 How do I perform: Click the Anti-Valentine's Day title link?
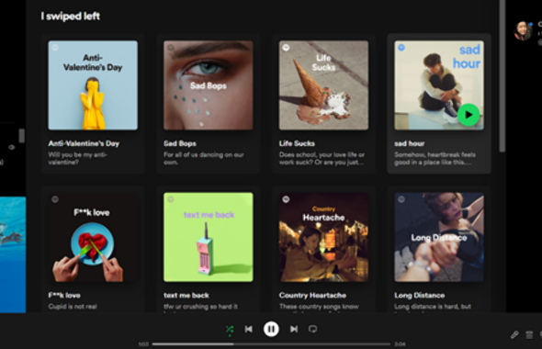84,143
